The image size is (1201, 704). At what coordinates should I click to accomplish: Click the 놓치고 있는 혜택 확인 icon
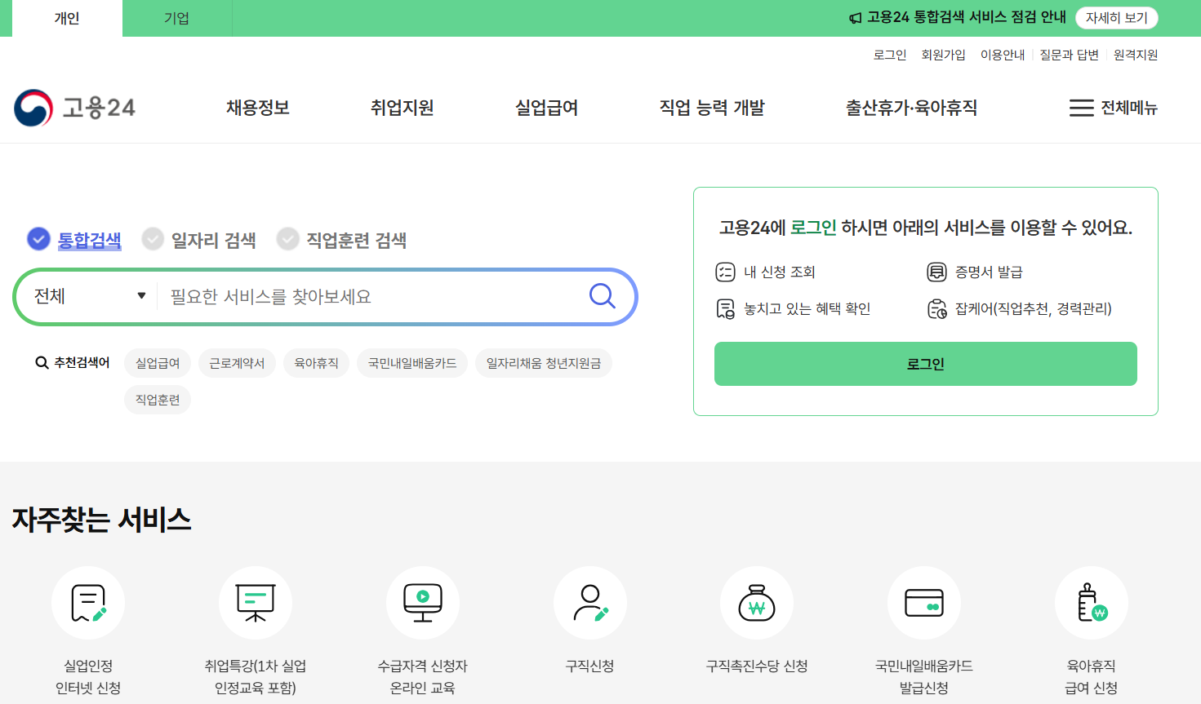[725, 308]
